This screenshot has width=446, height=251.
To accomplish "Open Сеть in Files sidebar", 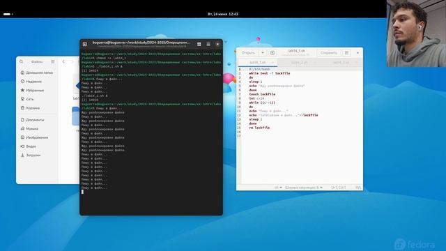I will 37,99.
